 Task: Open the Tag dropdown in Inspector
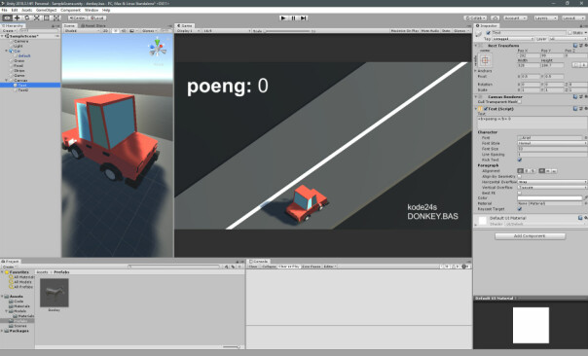tap(513, 39)
